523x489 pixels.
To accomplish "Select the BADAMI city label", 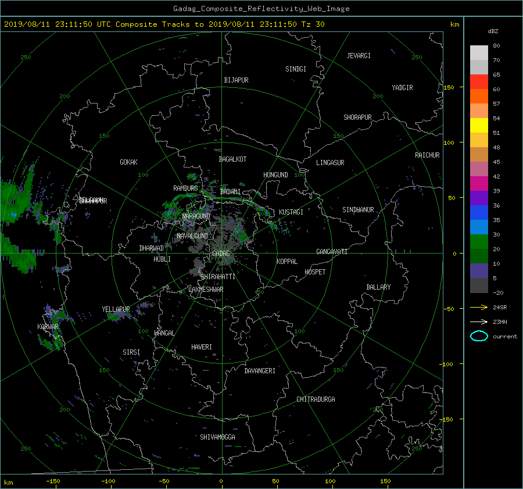I will click(230, 192).
